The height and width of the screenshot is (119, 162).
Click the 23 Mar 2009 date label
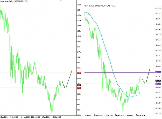(x=140, y=115)
